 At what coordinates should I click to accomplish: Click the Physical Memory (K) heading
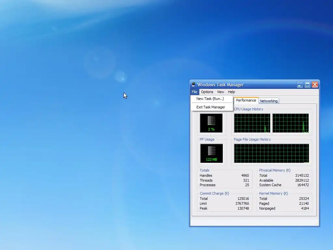click(x=274, y=170)
